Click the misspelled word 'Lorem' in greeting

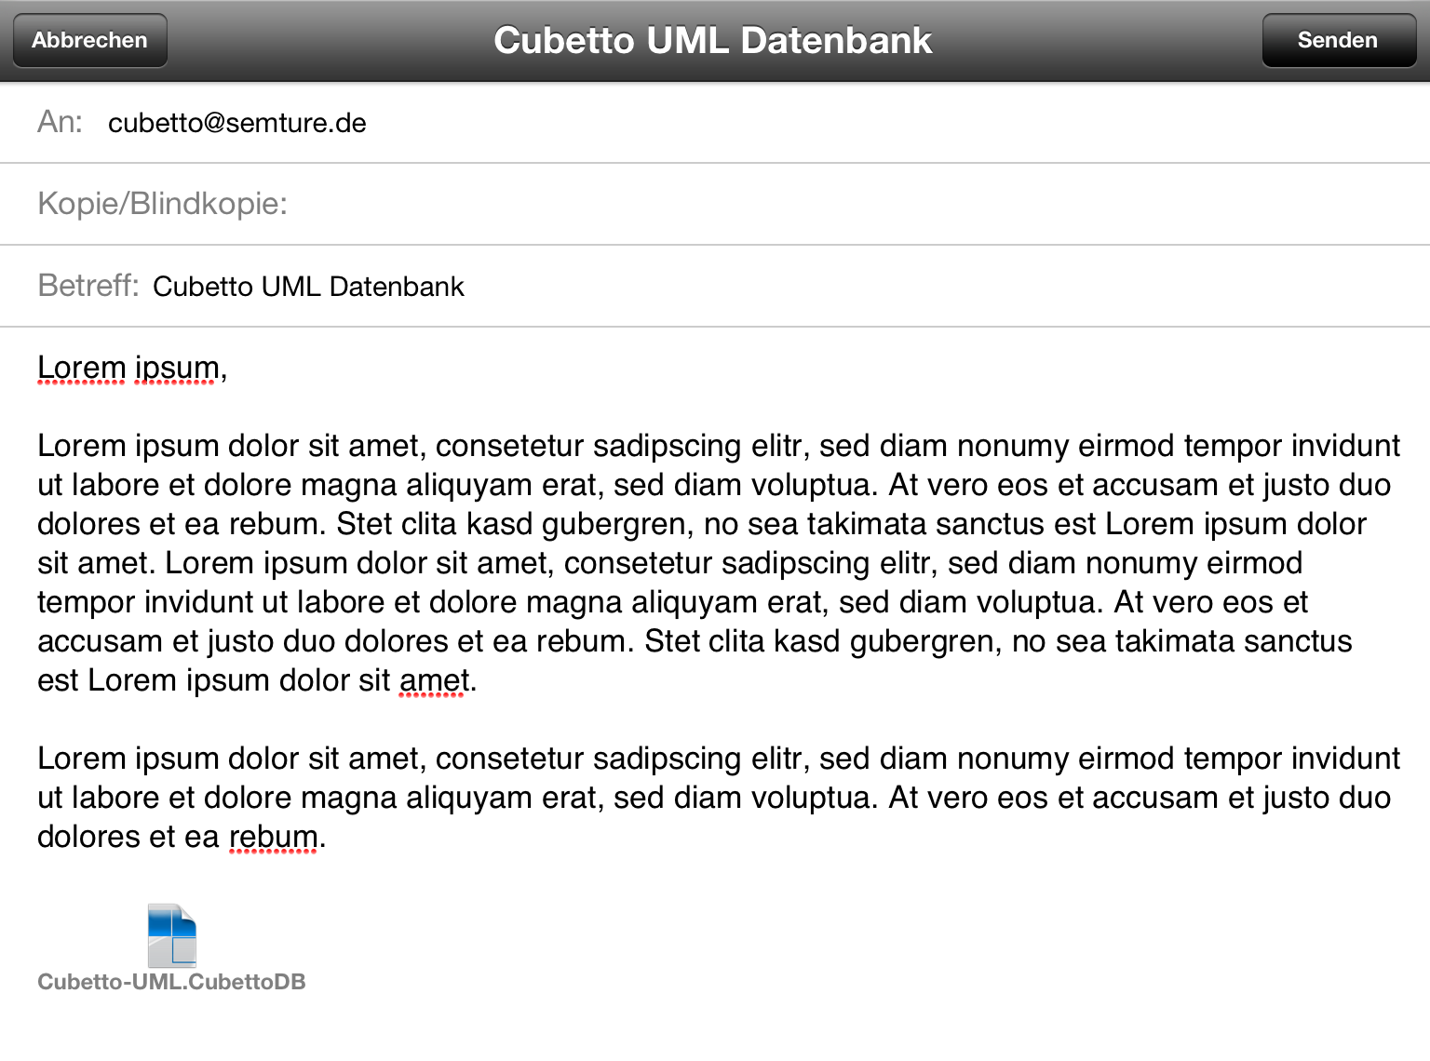[x=81, y=368]
